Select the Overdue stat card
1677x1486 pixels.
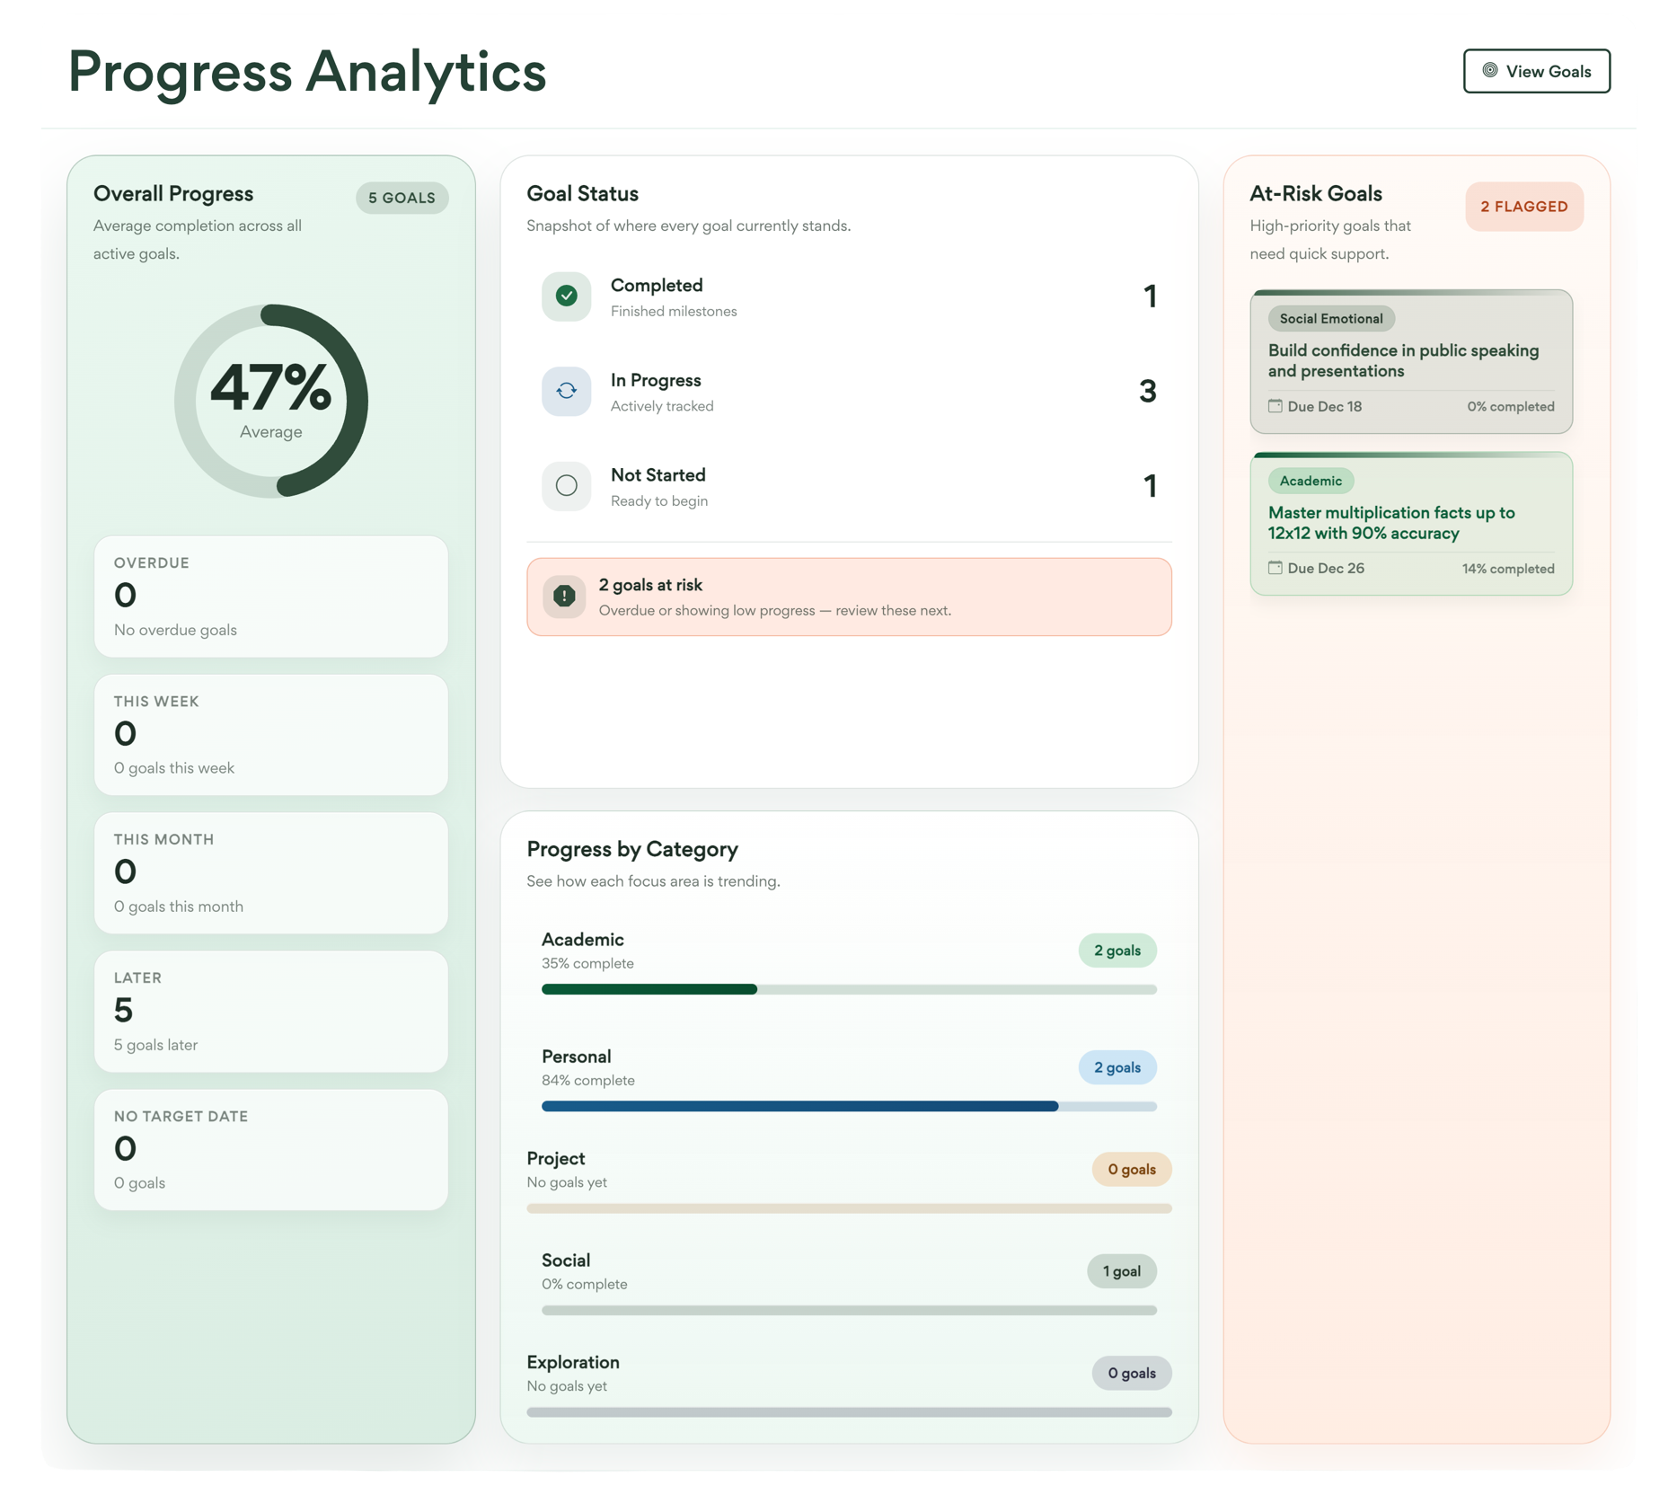(x=270, y=596)
